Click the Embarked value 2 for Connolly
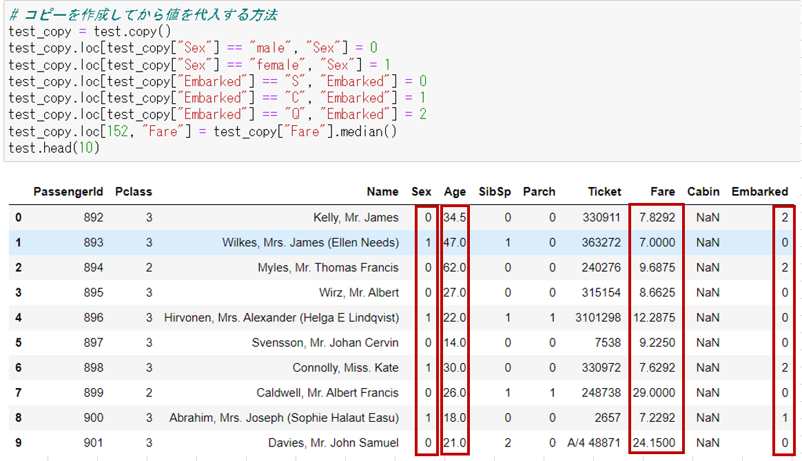The height and width of the screenshot is (461, 802). point(785,367)
